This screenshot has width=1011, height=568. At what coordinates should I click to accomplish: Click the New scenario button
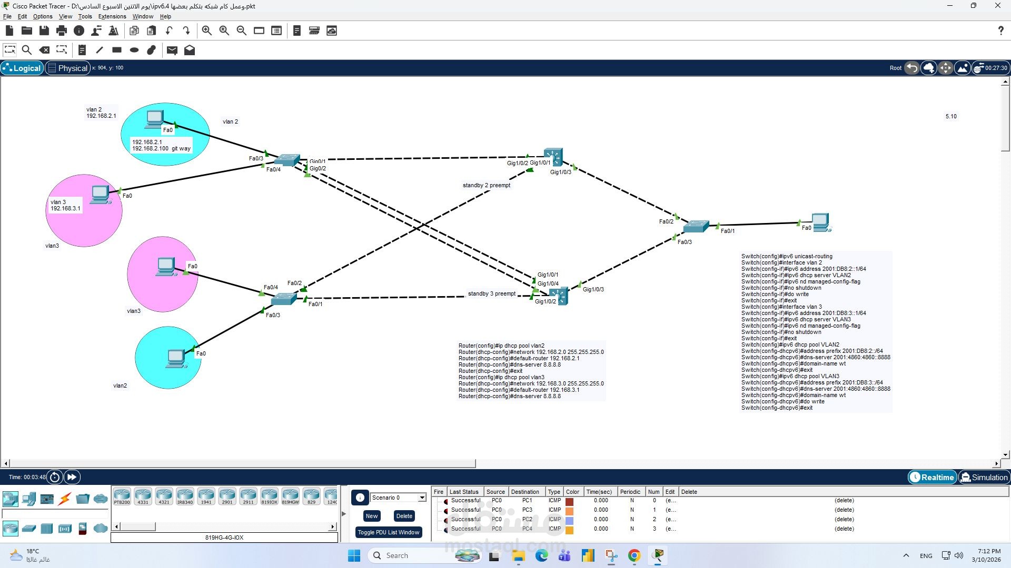pyautogui.click(x=371, y=516)
